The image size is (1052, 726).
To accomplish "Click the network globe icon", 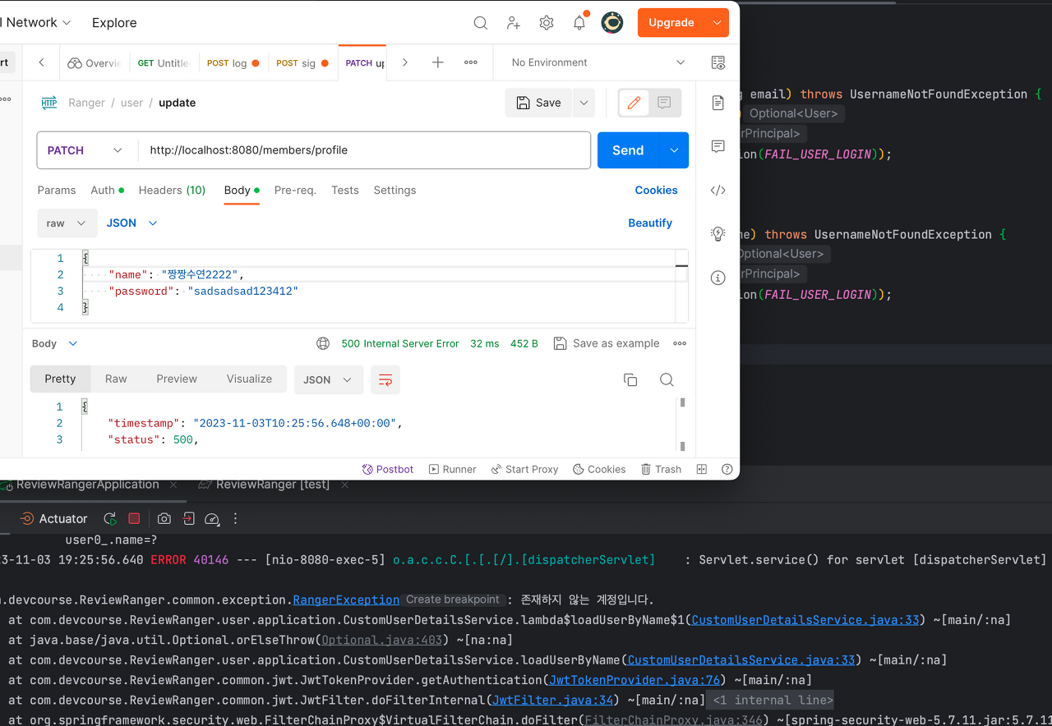I will click(x=323, y=343).
